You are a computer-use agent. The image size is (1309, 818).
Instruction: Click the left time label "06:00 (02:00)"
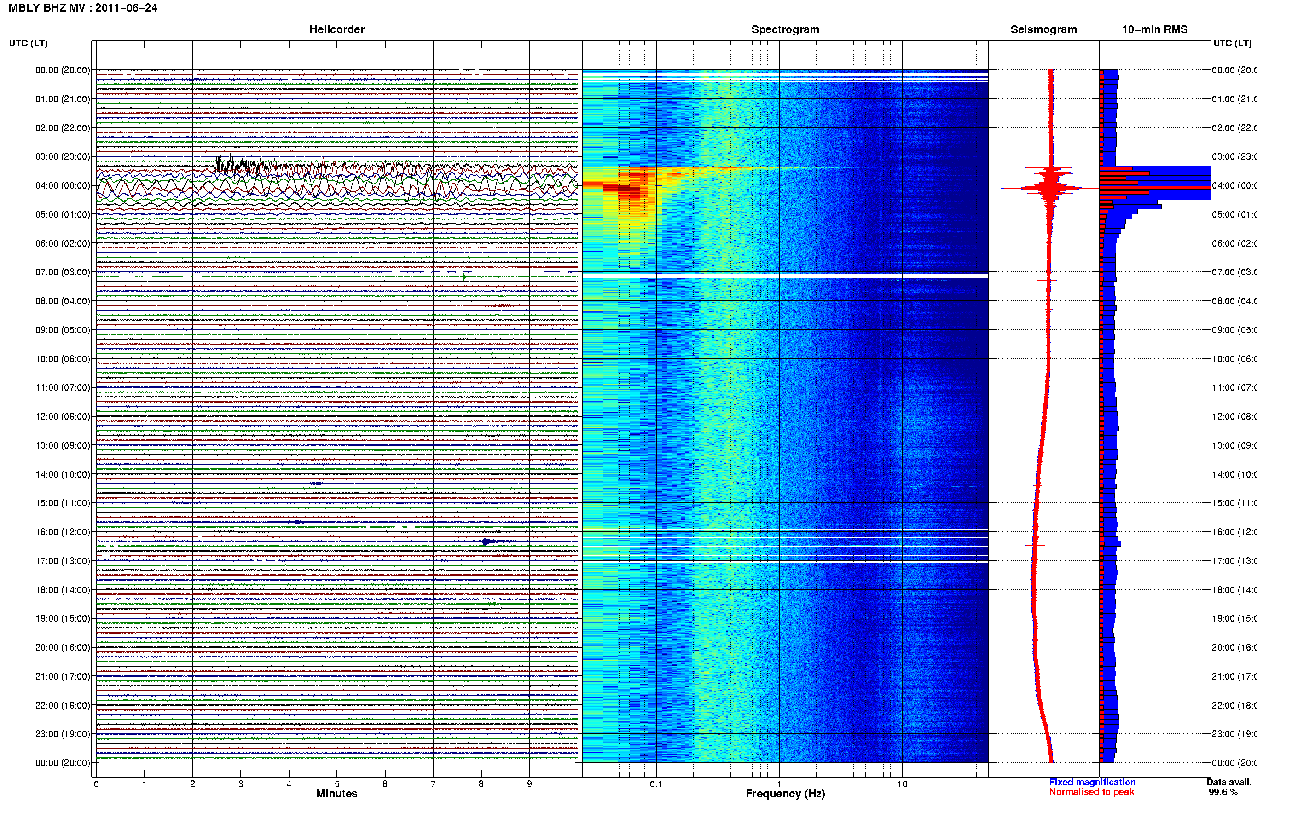[x=63, y=243]
